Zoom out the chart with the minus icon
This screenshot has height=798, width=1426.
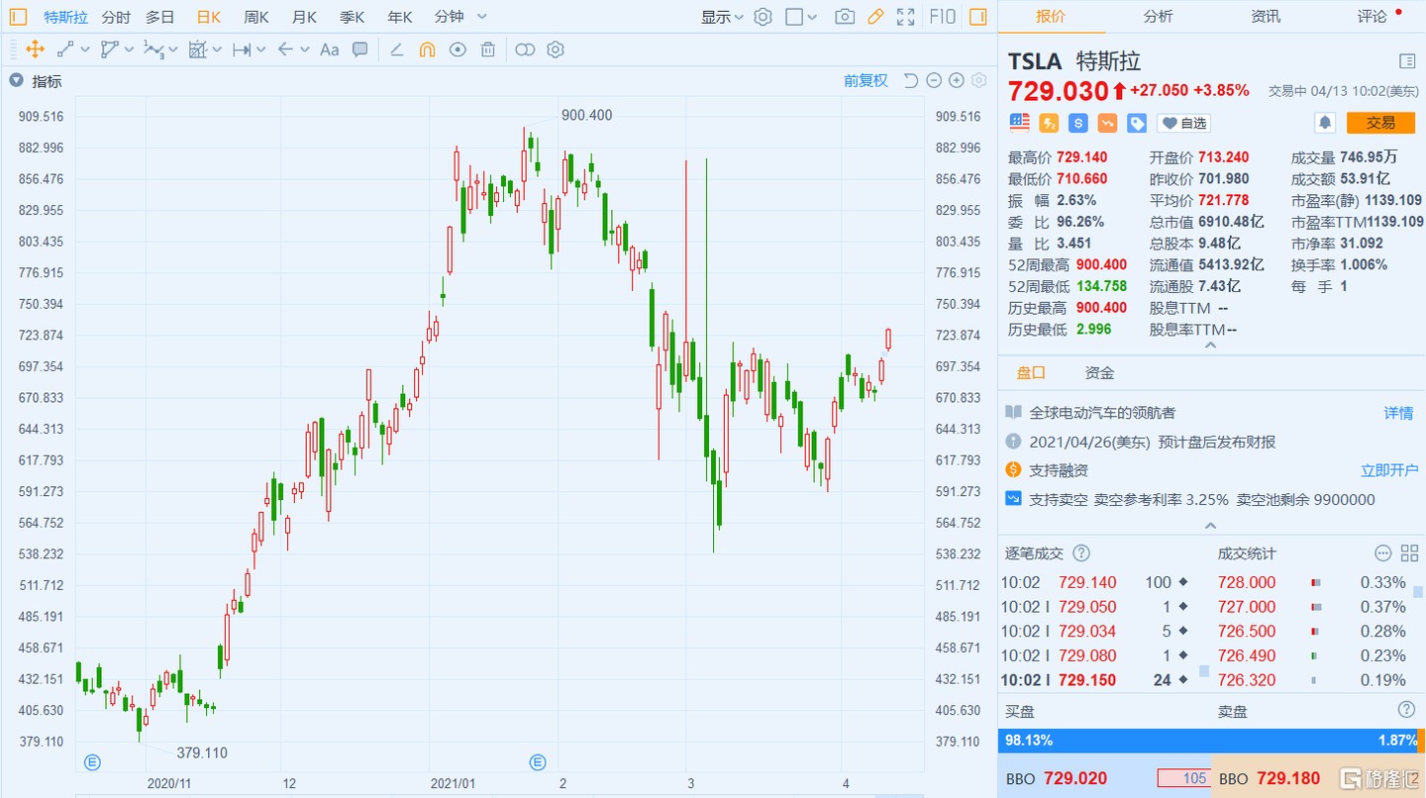pyautogui.click(x=934, y=81)
